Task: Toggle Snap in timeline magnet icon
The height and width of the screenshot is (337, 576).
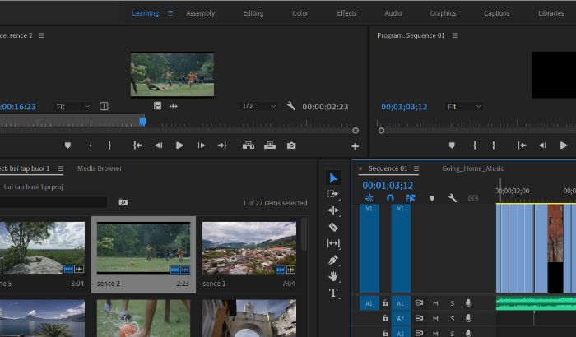Action: 390,198
